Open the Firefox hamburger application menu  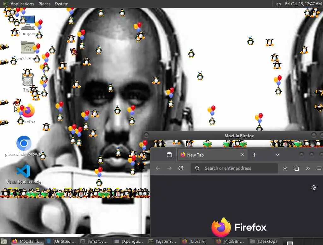pyautogui.click(x=319, y=168)
